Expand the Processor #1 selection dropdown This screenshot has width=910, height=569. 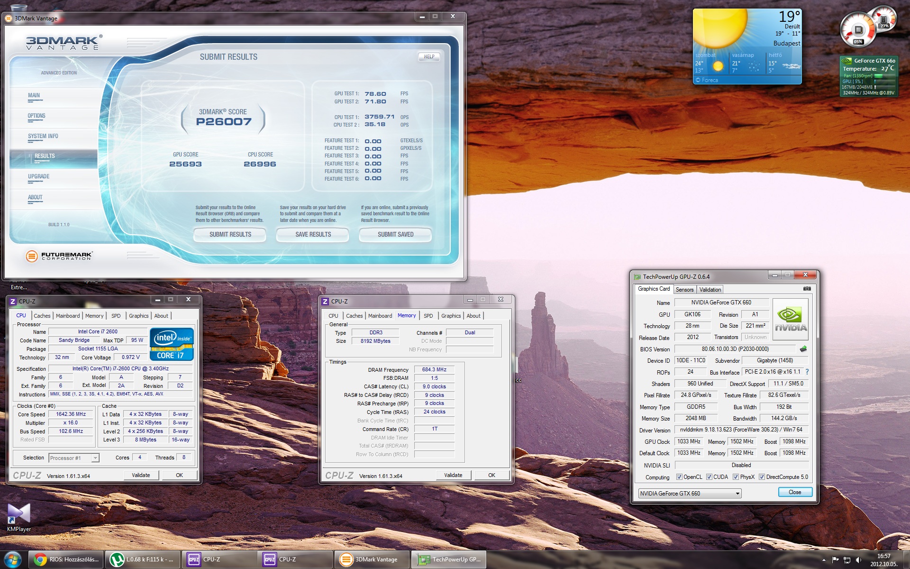click(95, 458)
